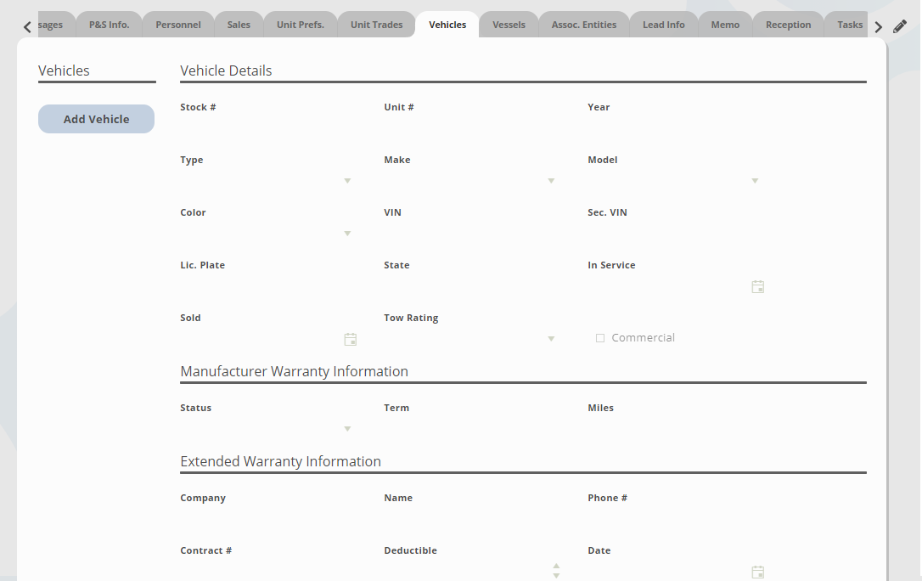Open the Make dropdown
Viewport: 922px width, 581px height.
coord(551,180)
